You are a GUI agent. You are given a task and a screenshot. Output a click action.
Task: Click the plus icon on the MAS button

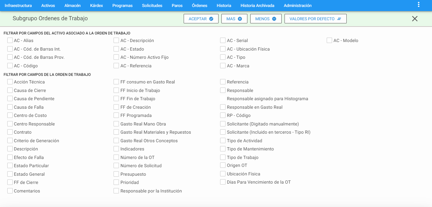tap(240, 19)
